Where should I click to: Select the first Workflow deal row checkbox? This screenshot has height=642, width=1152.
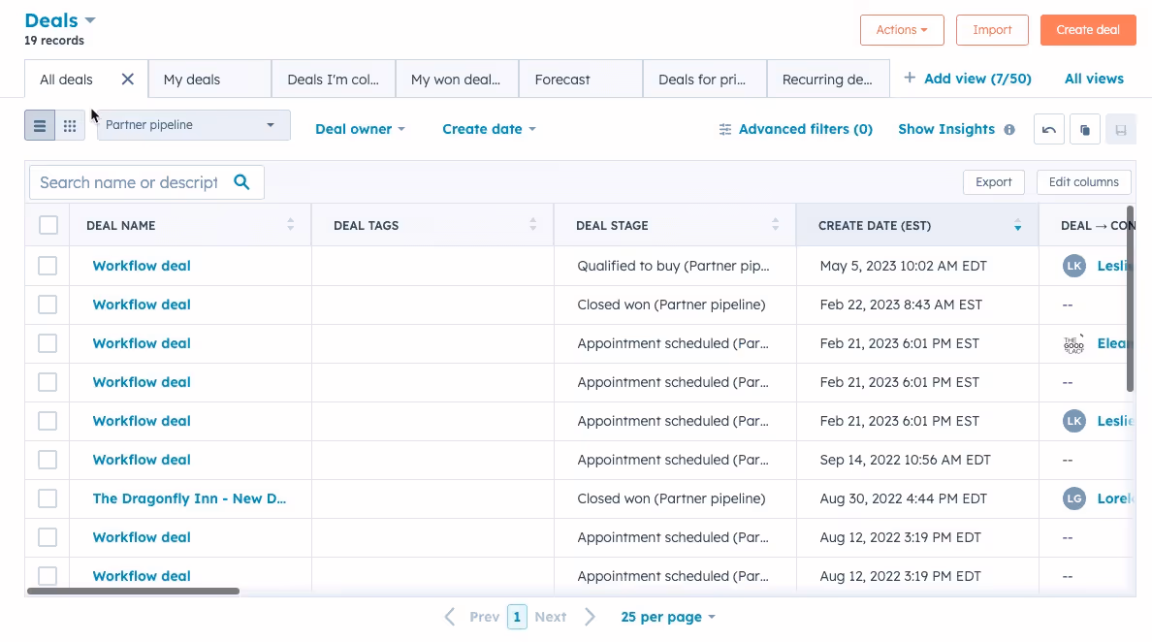coord(48,265)
